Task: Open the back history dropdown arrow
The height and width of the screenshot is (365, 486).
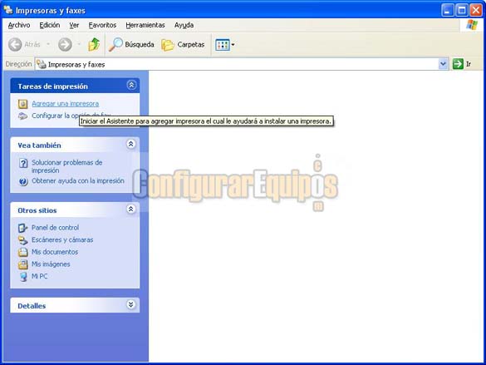Action: tap(48, 44)
